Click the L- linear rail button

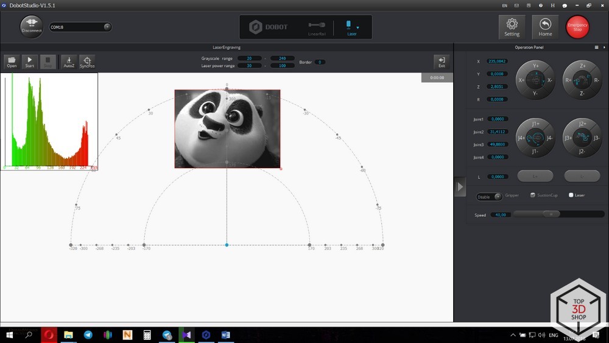(x=582, y=176)
